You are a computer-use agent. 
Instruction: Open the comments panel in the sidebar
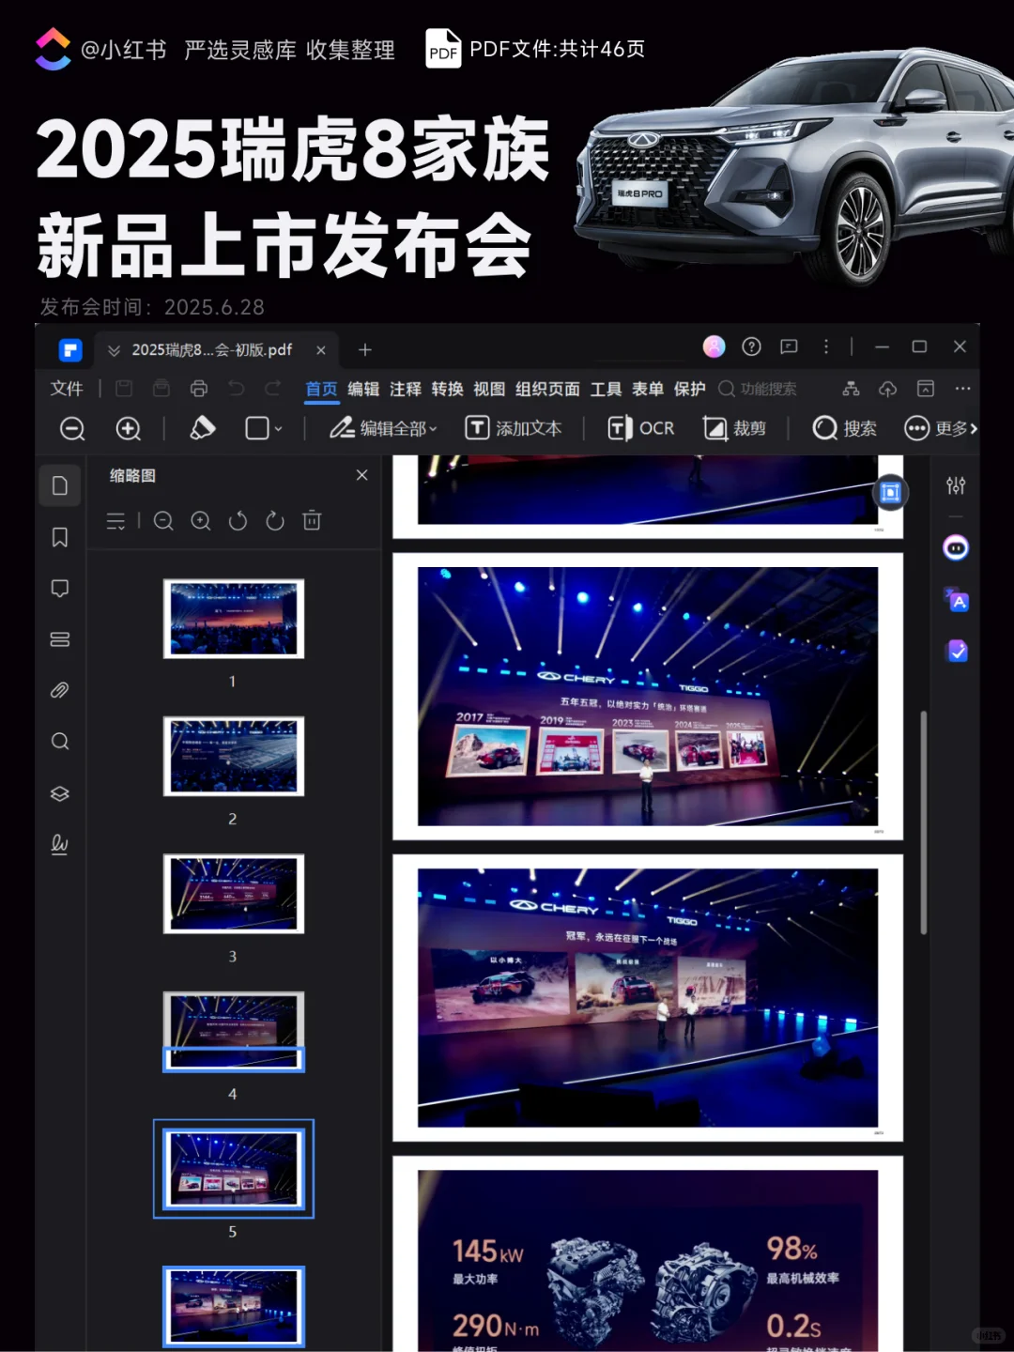pos(60,588)
